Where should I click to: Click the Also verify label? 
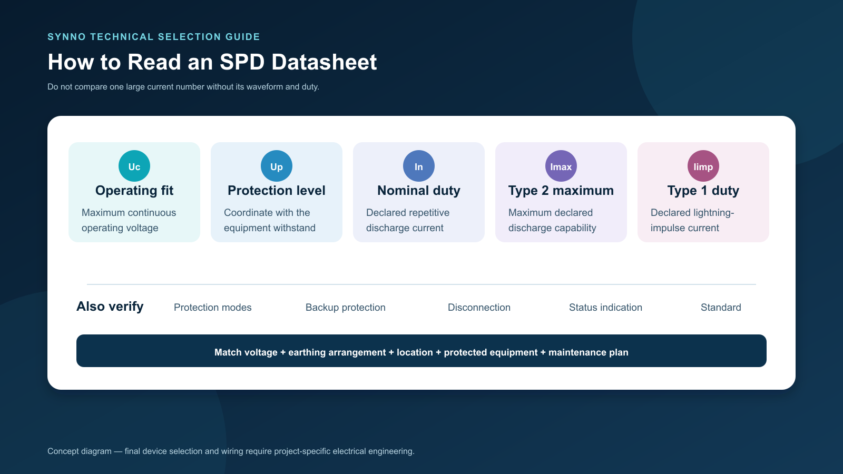point(110,307)
